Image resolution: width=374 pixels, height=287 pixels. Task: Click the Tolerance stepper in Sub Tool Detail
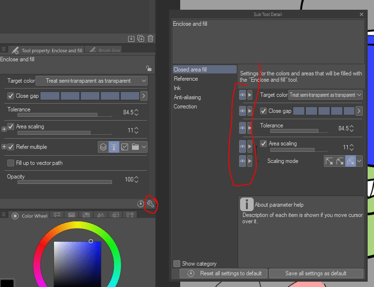(352, 128)
